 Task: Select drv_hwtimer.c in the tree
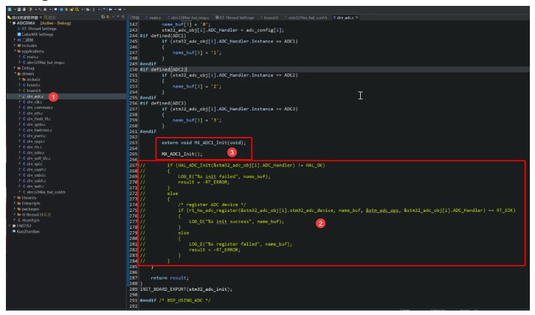tap(38, 130)
